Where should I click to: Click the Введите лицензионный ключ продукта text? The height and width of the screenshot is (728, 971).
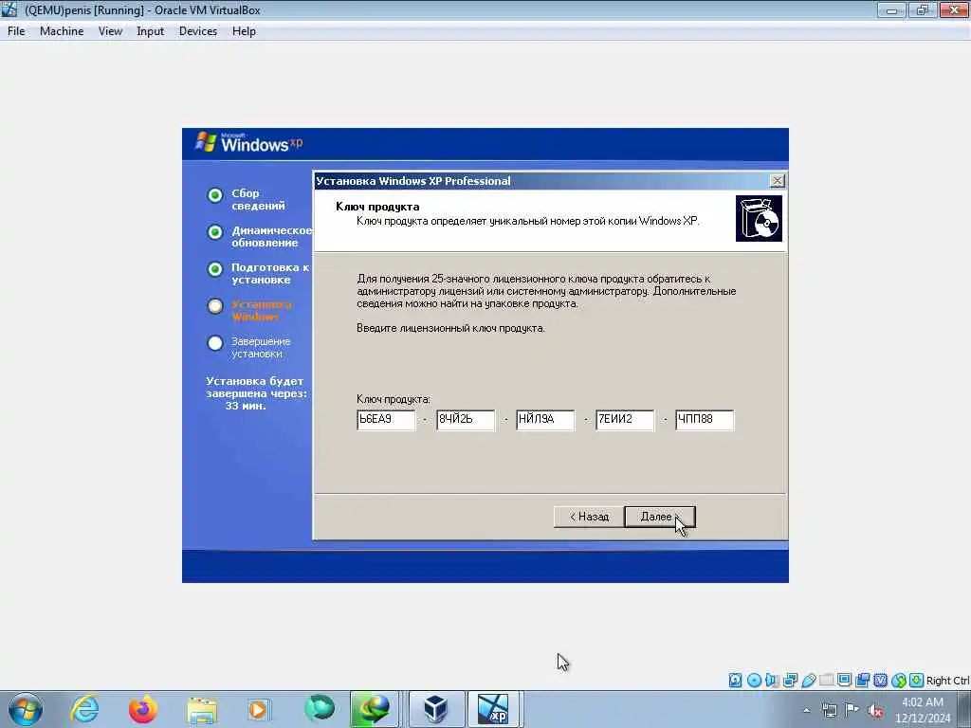pyautogui.click(x=450, y=328)
